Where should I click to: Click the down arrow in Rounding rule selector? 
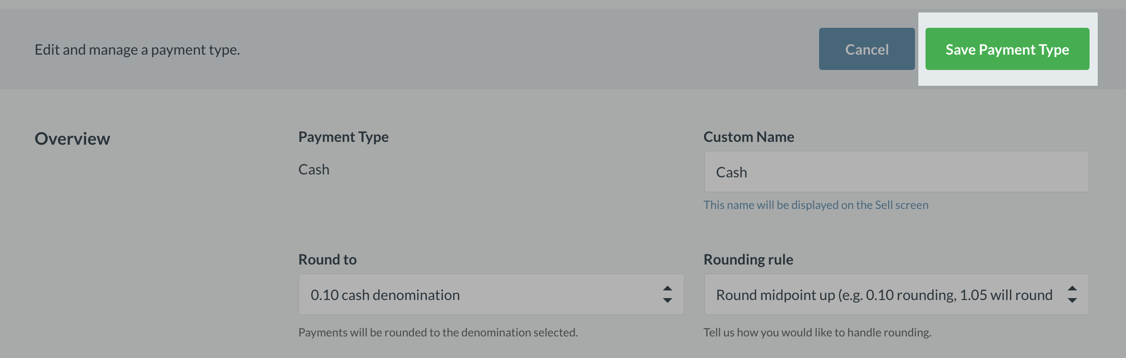pos(1072,300)
